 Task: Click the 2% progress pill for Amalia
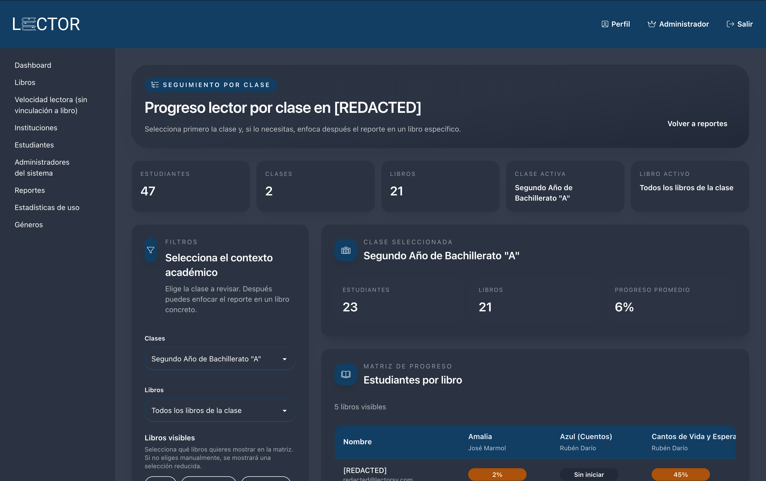pyautogui.click(x=497, y=474)
